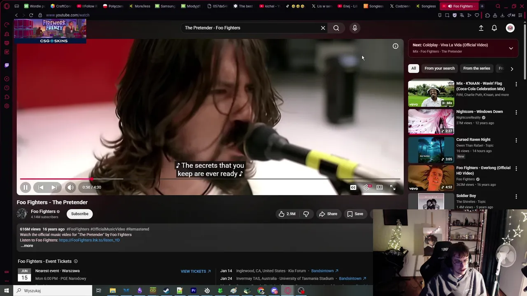Show more filter chips arrow

pyautogui.click(x=512, y=69)
